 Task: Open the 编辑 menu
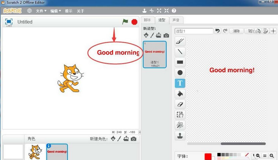pyautogui.click(x=56, y=11)
